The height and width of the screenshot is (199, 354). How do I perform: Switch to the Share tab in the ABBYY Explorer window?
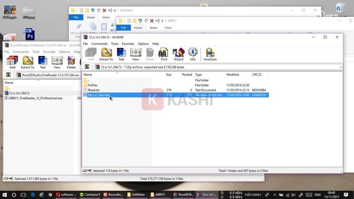[153, 27]
